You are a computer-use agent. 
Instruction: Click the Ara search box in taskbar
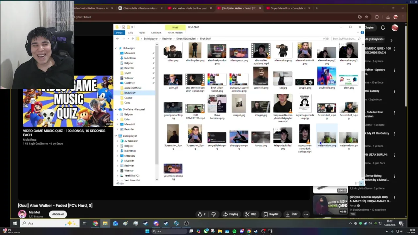[x=50, y=223]
